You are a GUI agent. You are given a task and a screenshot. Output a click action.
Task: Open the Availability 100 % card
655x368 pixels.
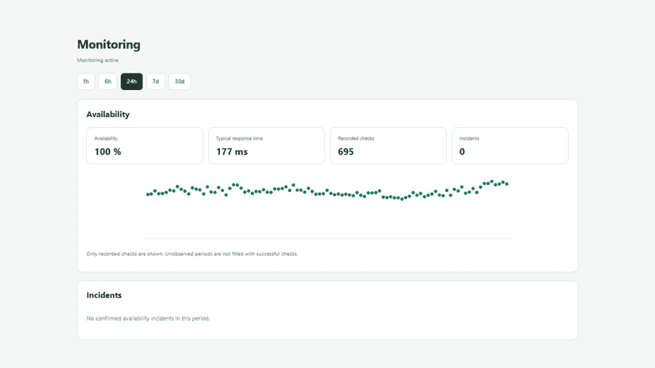[145, 145]
